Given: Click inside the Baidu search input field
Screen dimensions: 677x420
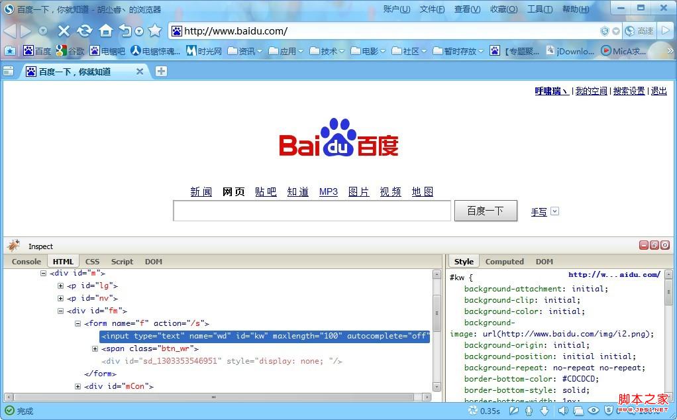Looking at the screenshot, I should [x=311, y=211].
